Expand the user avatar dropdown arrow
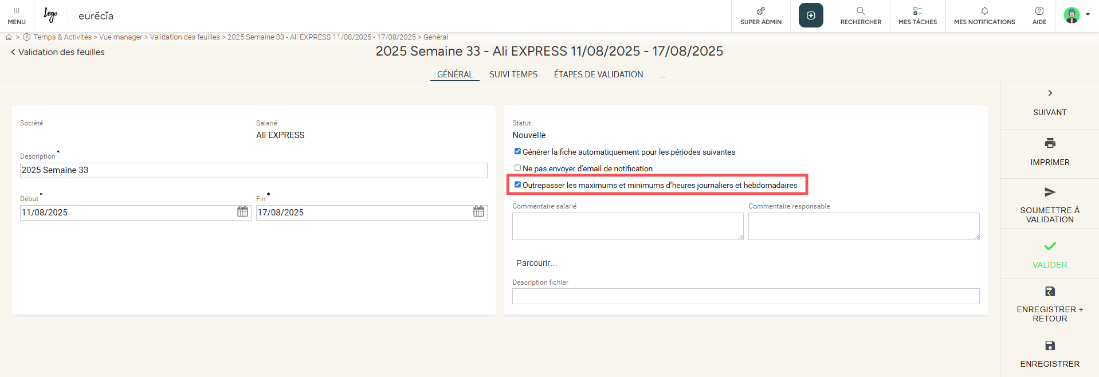The width and height of the screenshot is (1099, 377). tap(1088, 15)
